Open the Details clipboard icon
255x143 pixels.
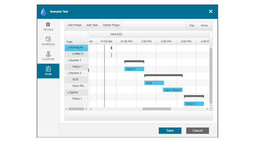click(48, 24)
